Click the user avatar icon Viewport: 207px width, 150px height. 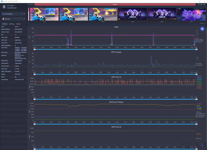4,7
